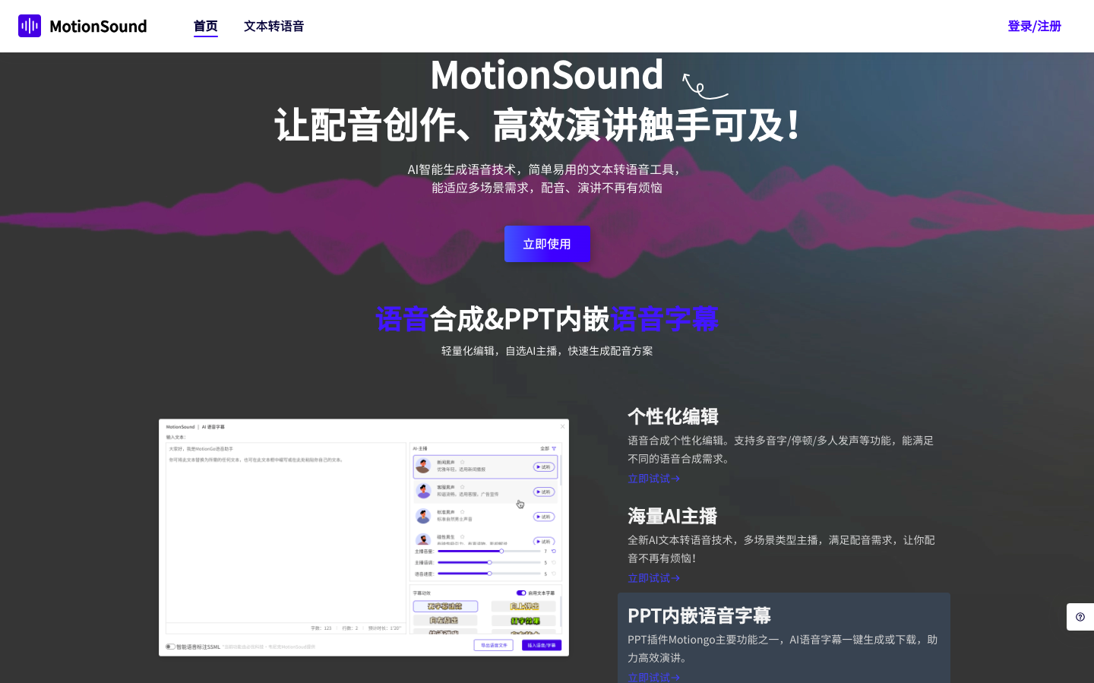Select the 个性化编辑 feature heading
This screenshot has width=1094, height=683.
pos(673,416)
